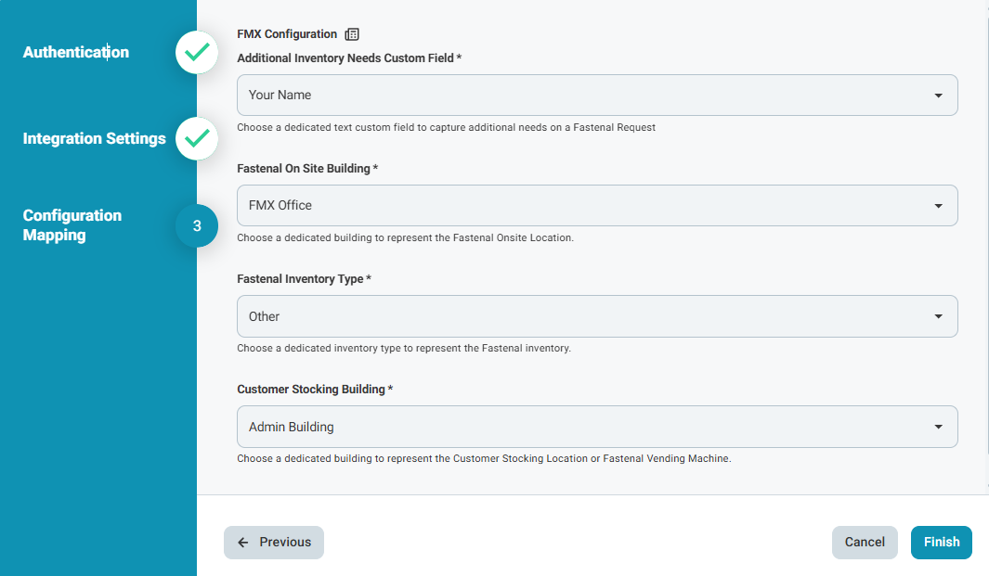Viewport: 989px width, 576px height.
Task: Click the table icon beside FMX Configuration
Action: [352, 34]
